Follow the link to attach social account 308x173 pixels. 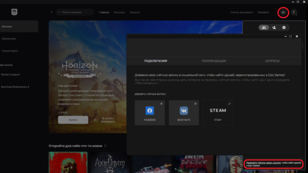pyautogui.click(x=263, y=163)
